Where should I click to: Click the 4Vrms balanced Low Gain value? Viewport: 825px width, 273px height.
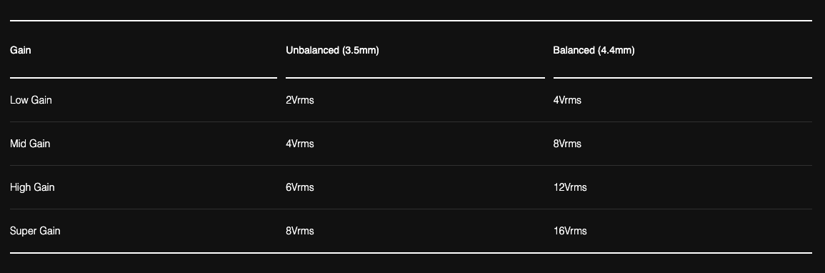point(567,100)
